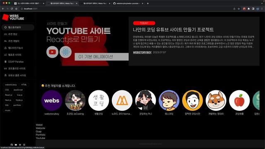
Task: Open the GitHub icon in sidebar footer
Action: tap(12, 145)
